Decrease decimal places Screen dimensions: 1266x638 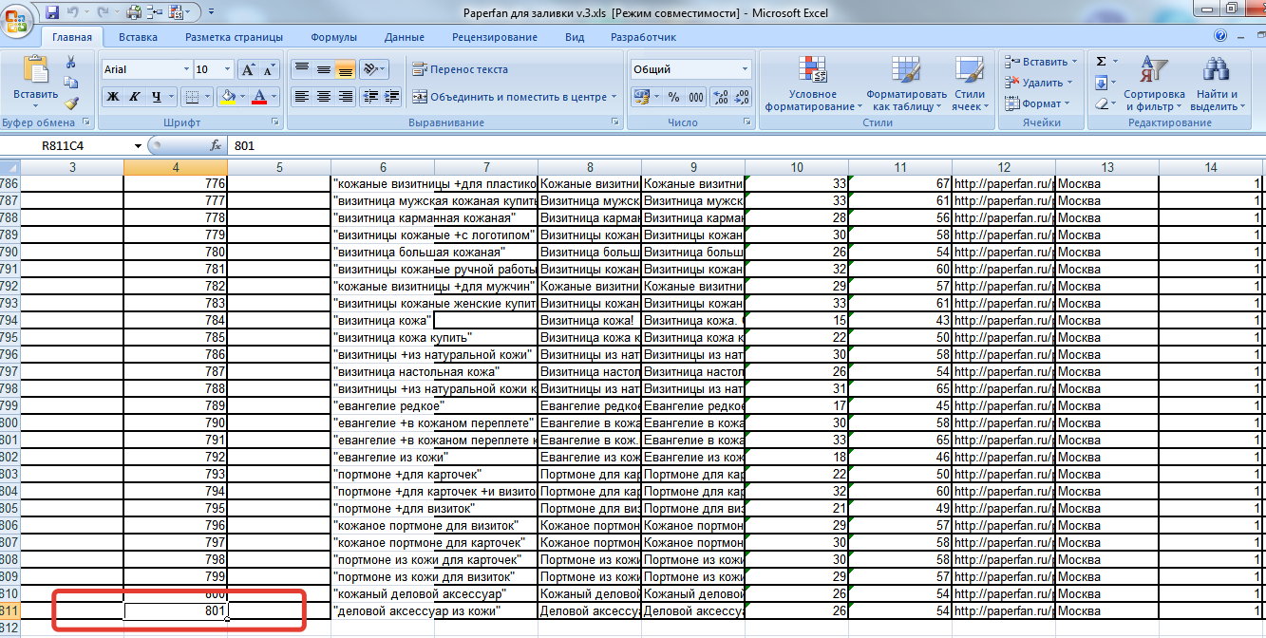click(742, 97)
